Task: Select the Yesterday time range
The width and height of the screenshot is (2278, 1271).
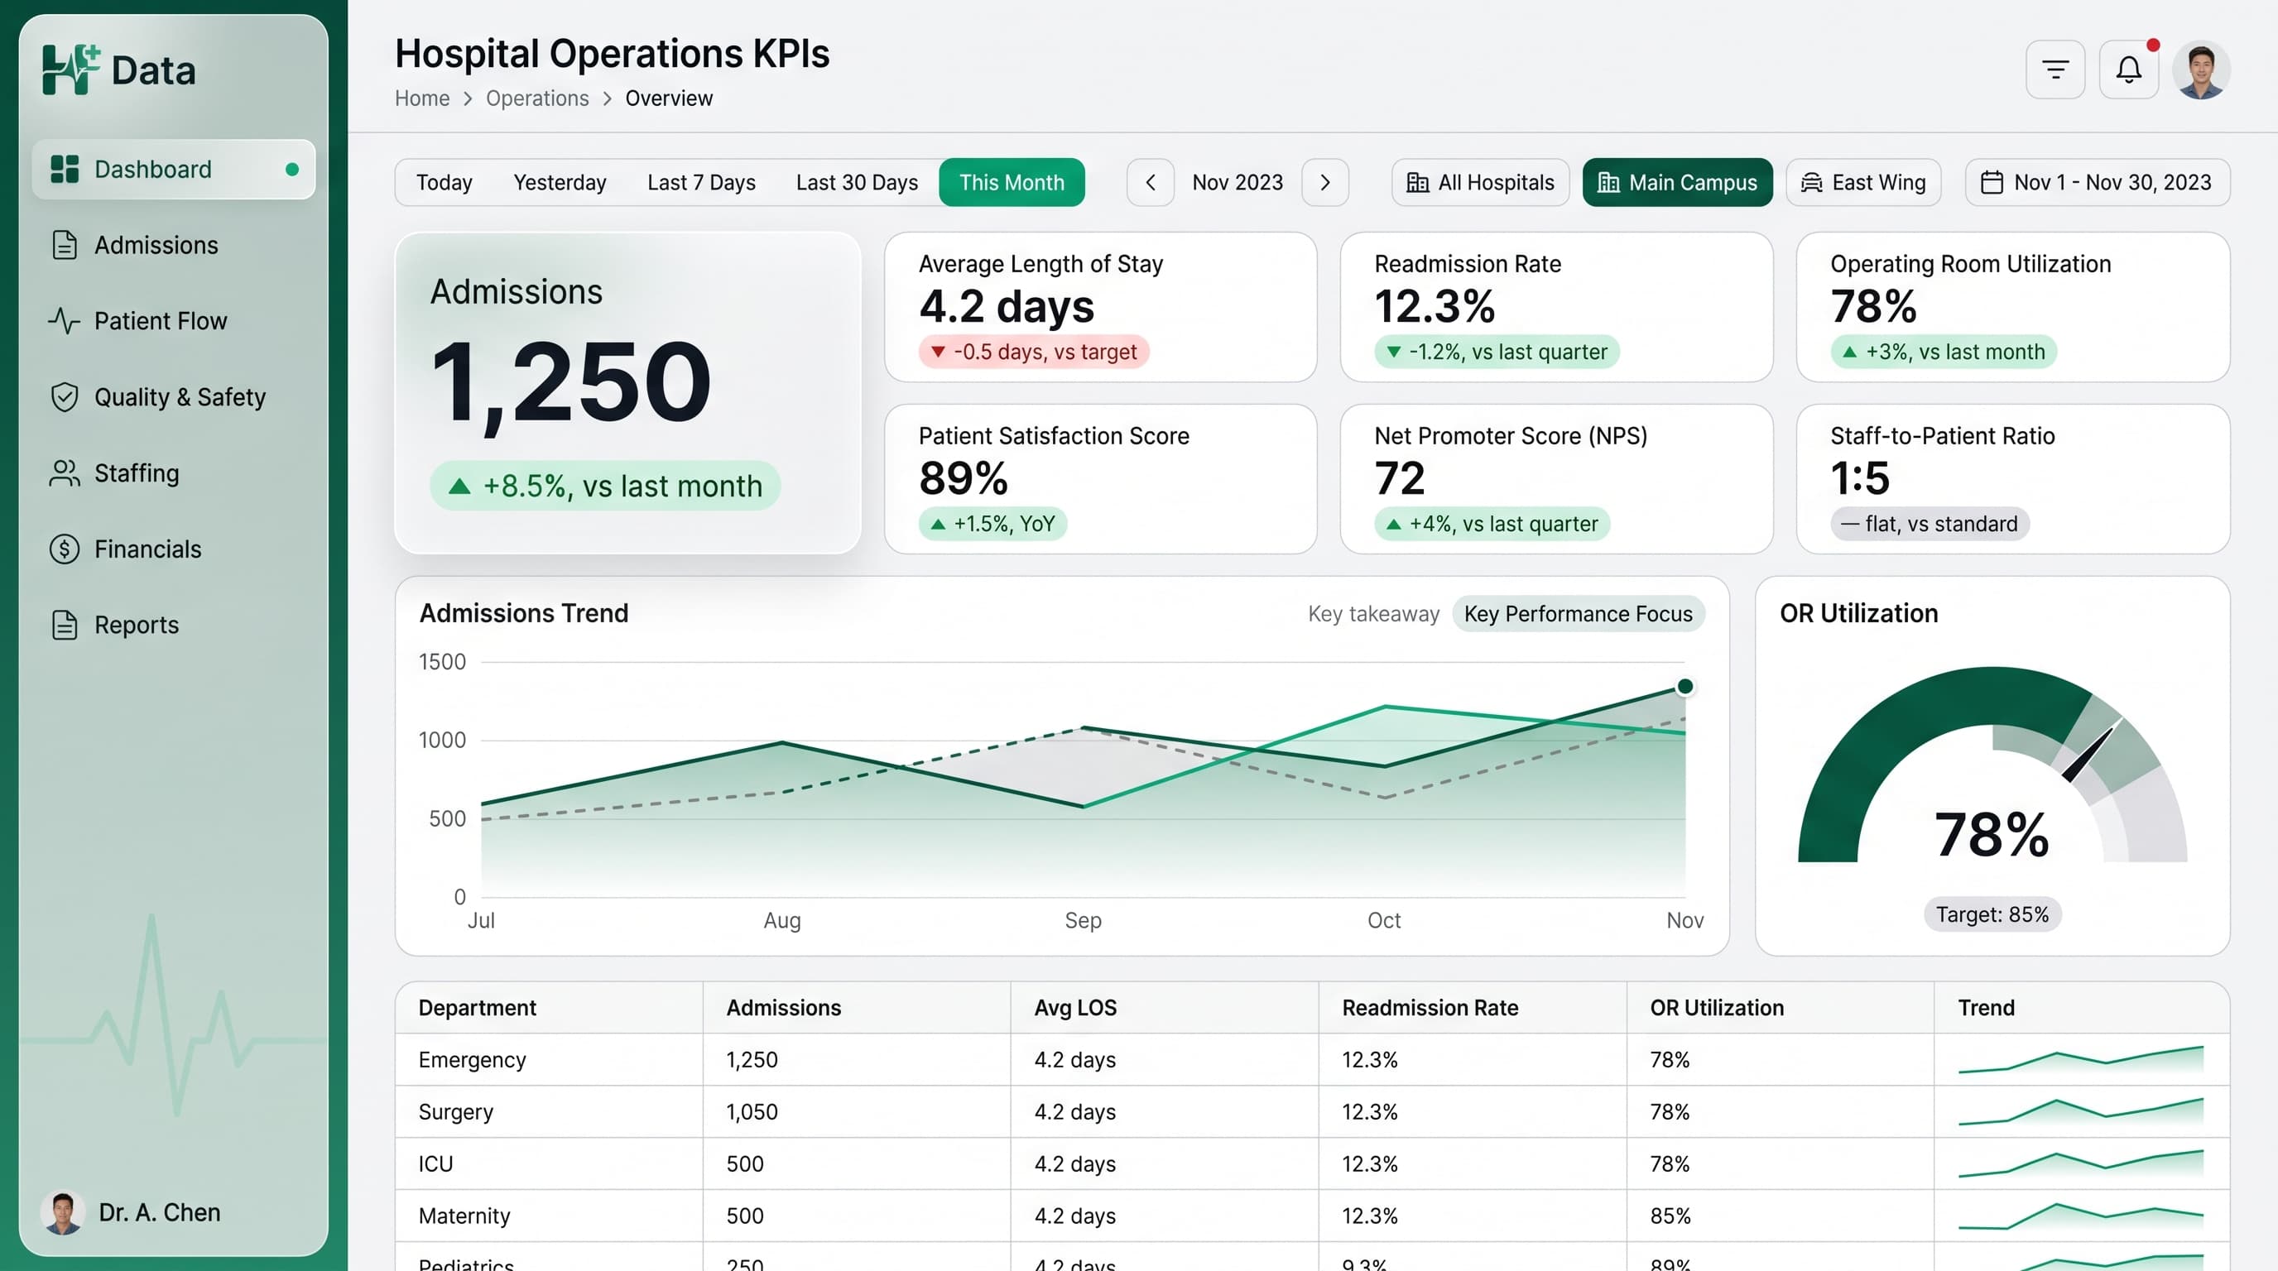Action: coord(560,182)
